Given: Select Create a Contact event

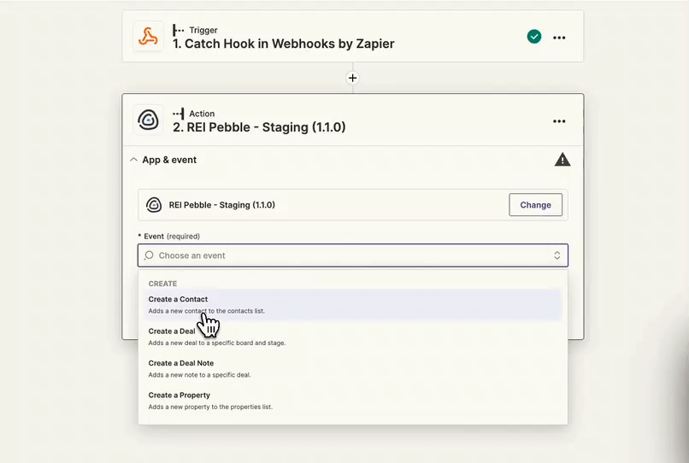Looking at the screenshot, I should point(352,304).
